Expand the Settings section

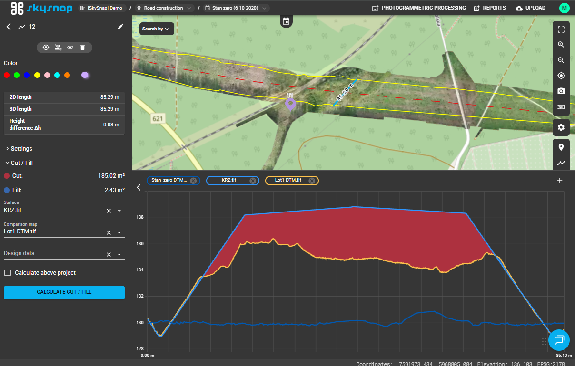click(x=19, y=149)
